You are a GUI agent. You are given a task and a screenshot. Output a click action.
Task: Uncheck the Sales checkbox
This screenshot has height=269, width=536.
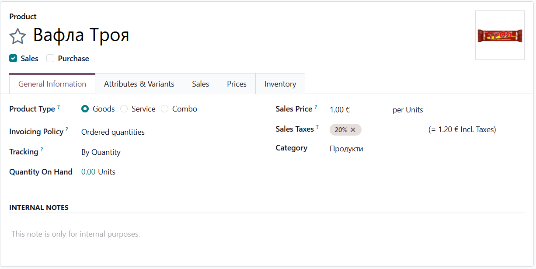pos(14,59)
